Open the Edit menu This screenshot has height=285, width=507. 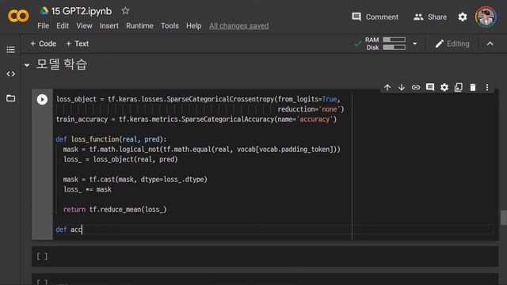pos(63,26)
